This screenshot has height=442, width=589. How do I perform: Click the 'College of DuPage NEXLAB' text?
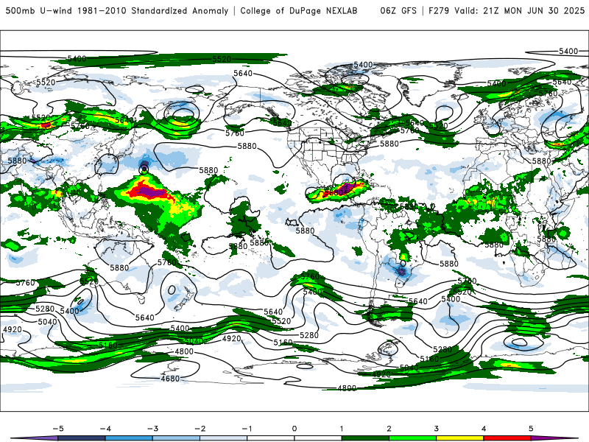click(299, 11)
